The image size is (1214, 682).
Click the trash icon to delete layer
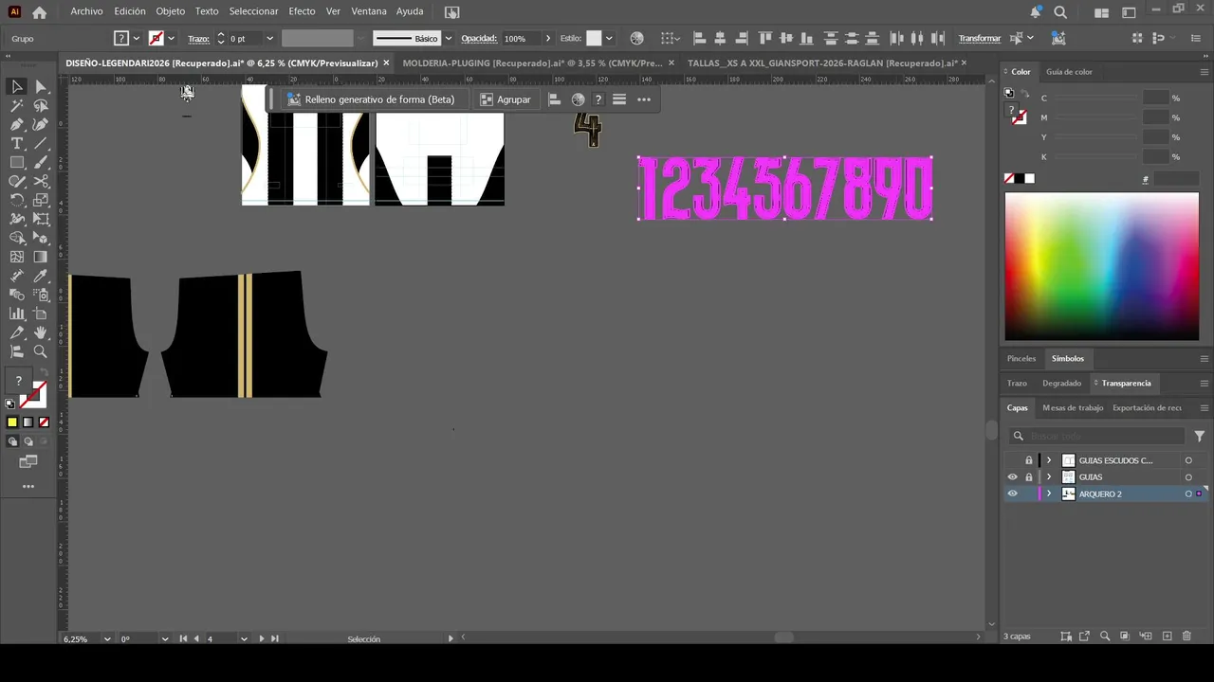(x=1186, y=637)
